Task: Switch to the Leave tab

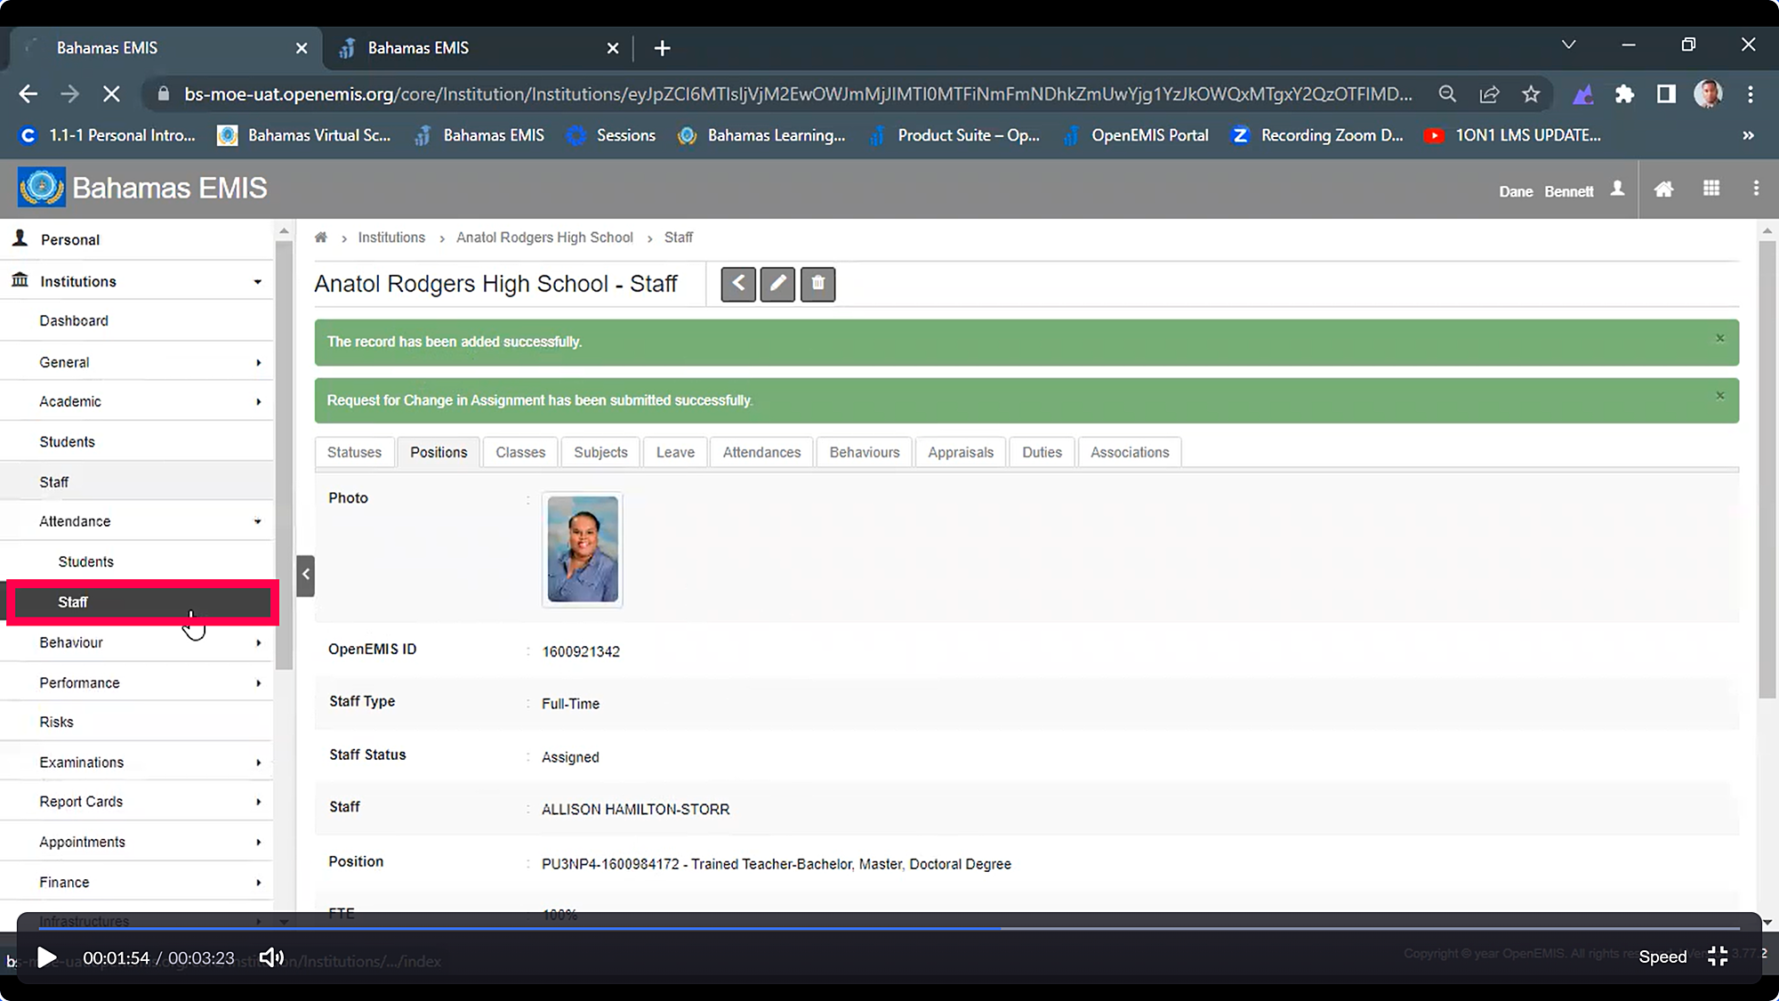Action: pyautogui.click(x=675, y=452)
